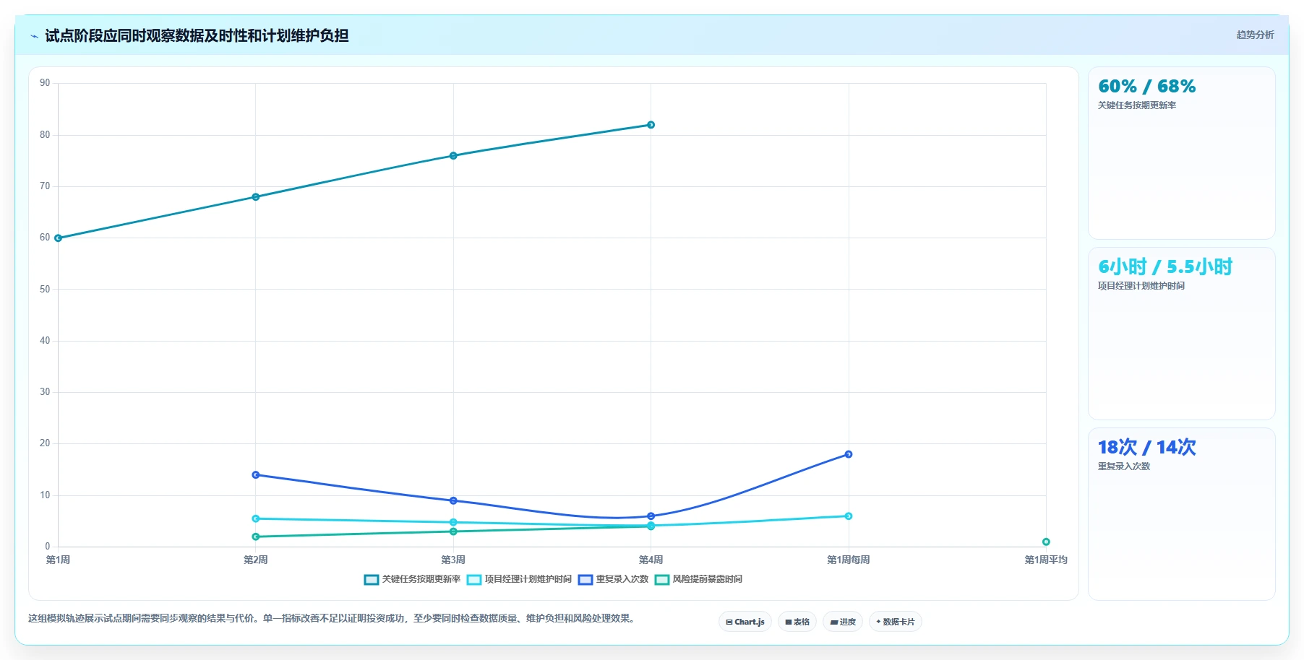Click the 第1周每周 x-axis label
Viewport: 1304px width, 660px height.
(849, 560)
